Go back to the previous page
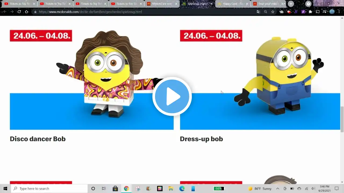Image resolution: width=344 pixels, height=193 pixels. (x=5, y=12)
